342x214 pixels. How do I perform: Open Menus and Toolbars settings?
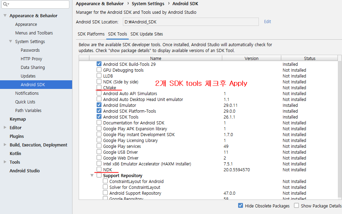click(34, 33)
